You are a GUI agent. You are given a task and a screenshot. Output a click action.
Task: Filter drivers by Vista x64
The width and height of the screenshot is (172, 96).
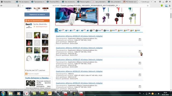point(99,30)
